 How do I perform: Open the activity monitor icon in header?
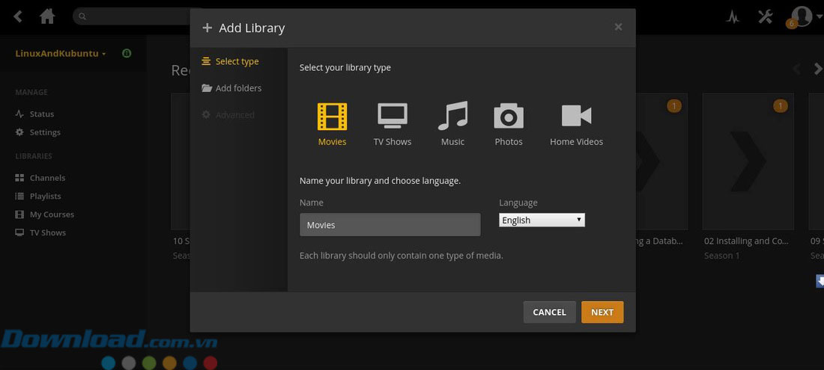tap(733, 17)
